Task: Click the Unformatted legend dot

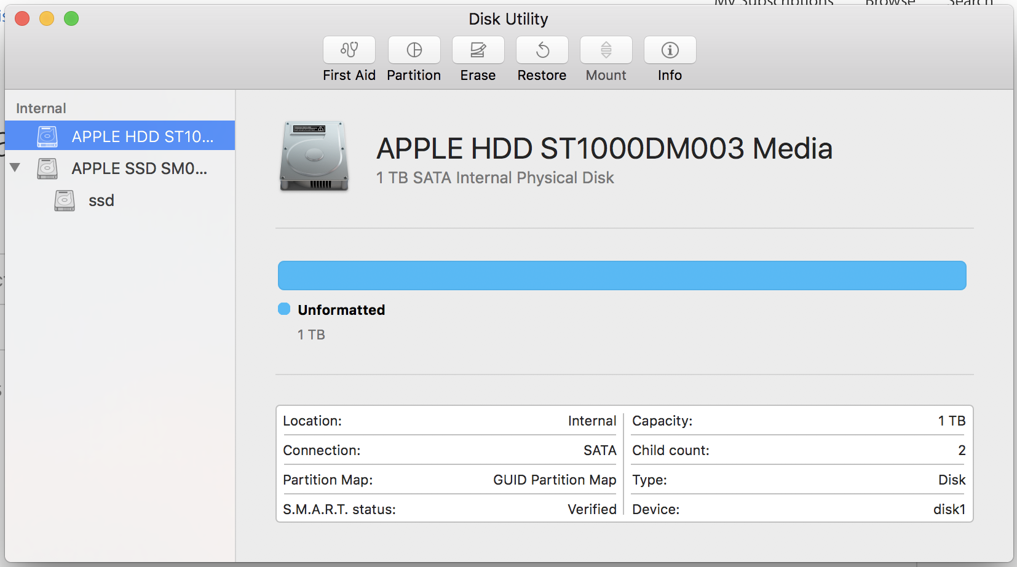Action: (283, 309)
